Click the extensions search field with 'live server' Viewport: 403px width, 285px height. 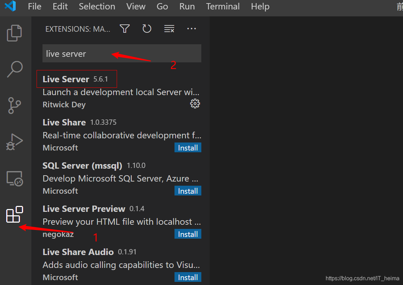pos(122,53)
